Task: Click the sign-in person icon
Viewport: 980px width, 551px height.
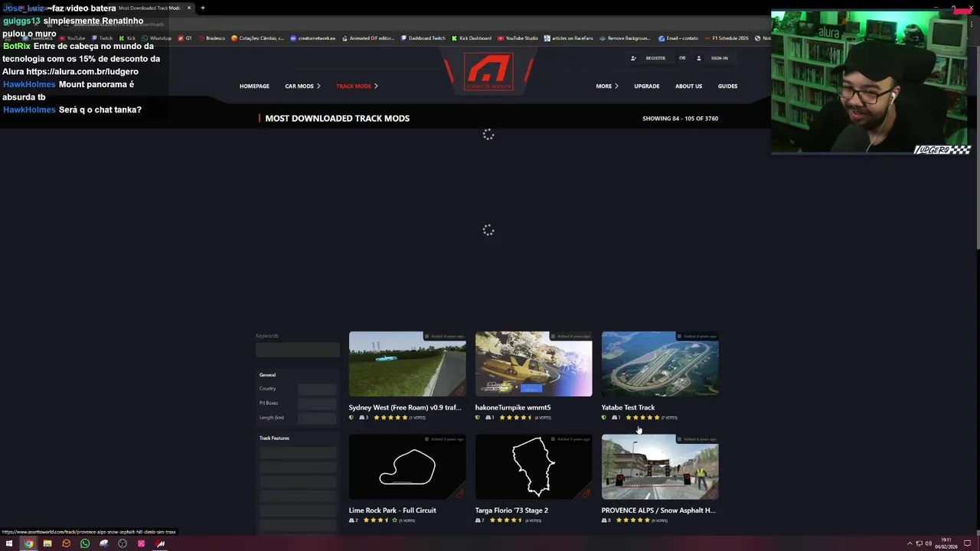Action: pos(698,58)
